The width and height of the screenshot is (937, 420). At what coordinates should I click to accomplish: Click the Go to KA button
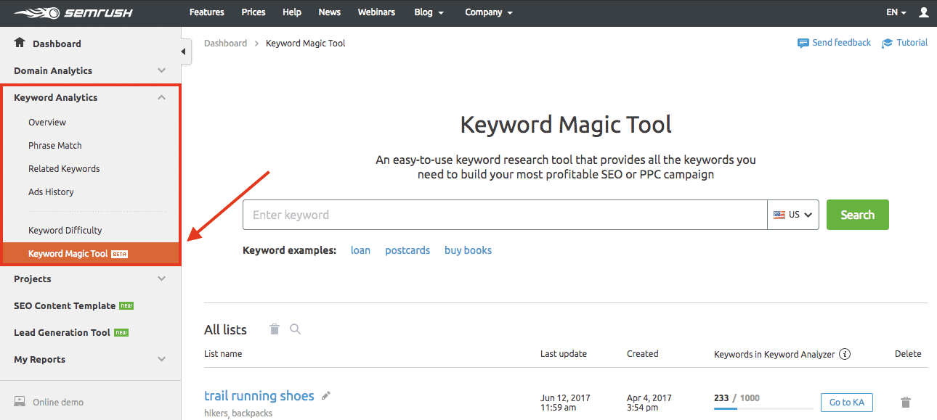click(847, 403)
